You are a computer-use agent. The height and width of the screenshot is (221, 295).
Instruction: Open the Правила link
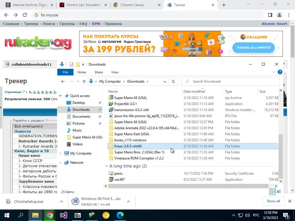pyautogui.click(x=113, y=24)
